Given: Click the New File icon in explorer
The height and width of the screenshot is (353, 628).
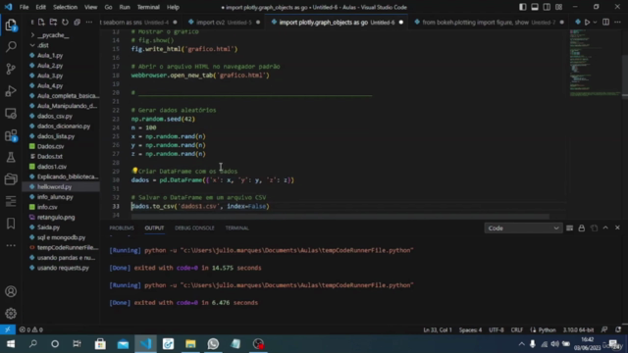Looking at the screenshot, I should pyautogui.click(x=41, y=22).
